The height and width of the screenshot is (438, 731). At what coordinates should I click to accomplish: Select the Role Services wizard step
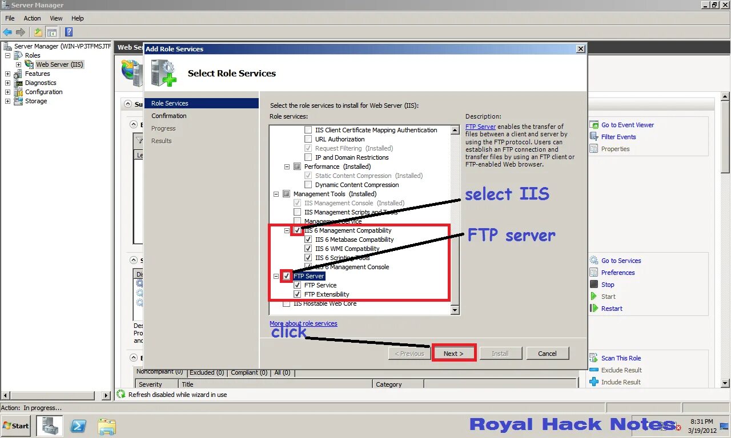(202, 103)
